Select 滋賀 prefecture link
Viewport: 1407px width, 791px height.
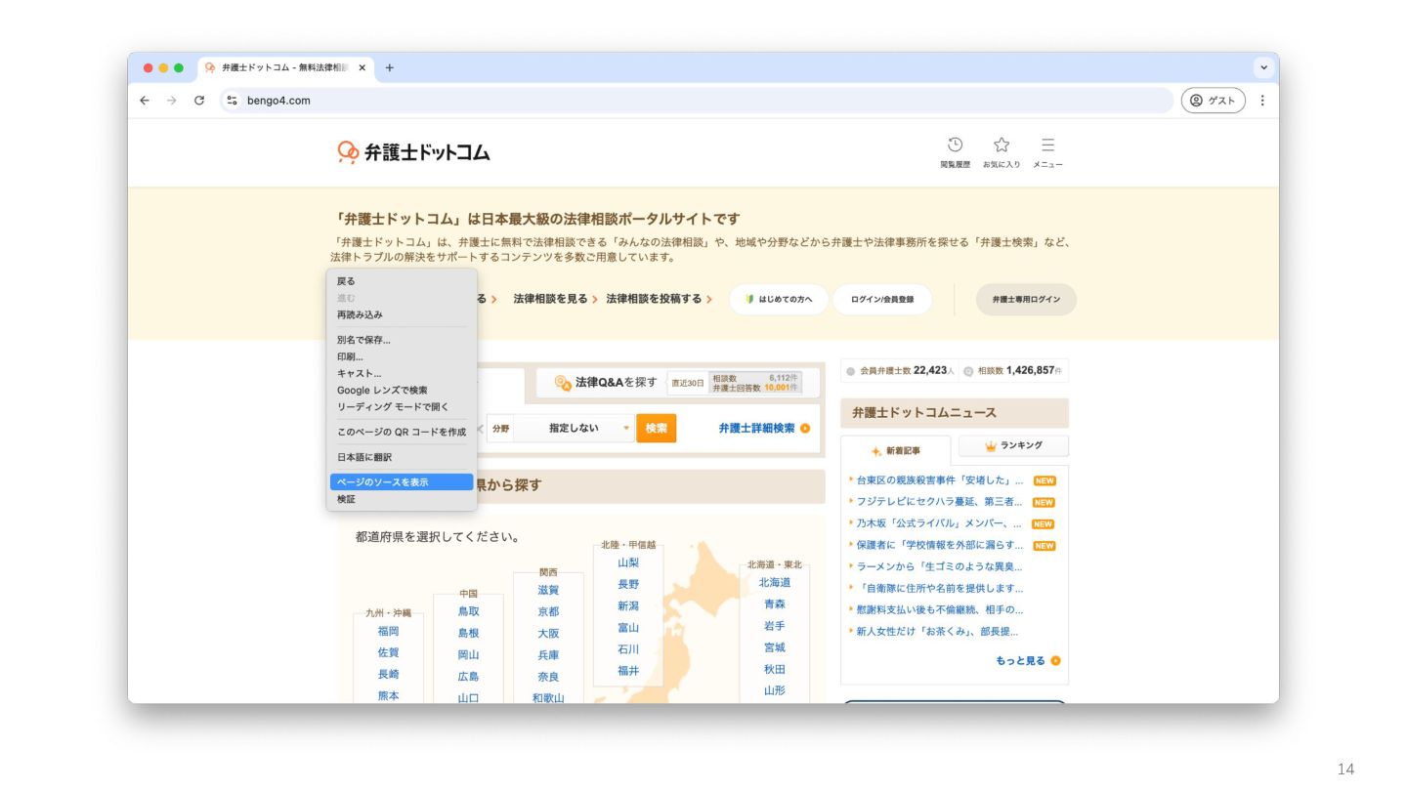(x=548, y=590)
